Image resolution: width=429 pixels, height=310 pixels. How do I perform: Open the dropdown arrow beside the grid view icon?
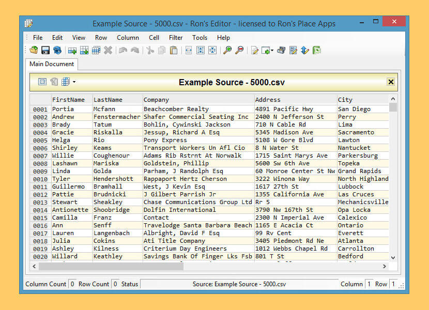coord(74,82)
